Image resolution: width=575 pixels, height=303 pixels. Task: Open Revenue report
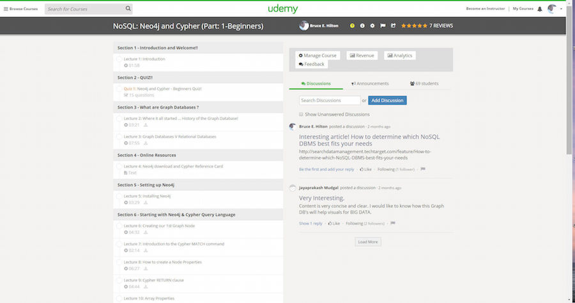pyautogui.click(x=362, y=55)
